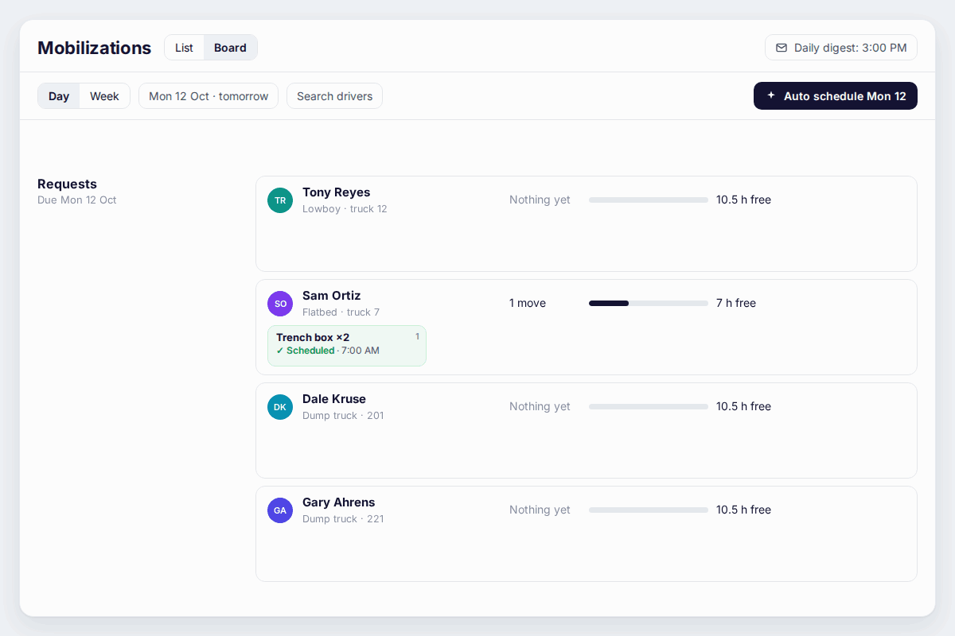Click the 7 h free text
This screenshot has width=955, height=636.
[736, 303]
